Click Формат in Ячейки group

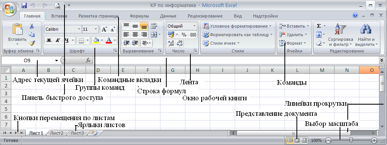click(x=293, y=43)
